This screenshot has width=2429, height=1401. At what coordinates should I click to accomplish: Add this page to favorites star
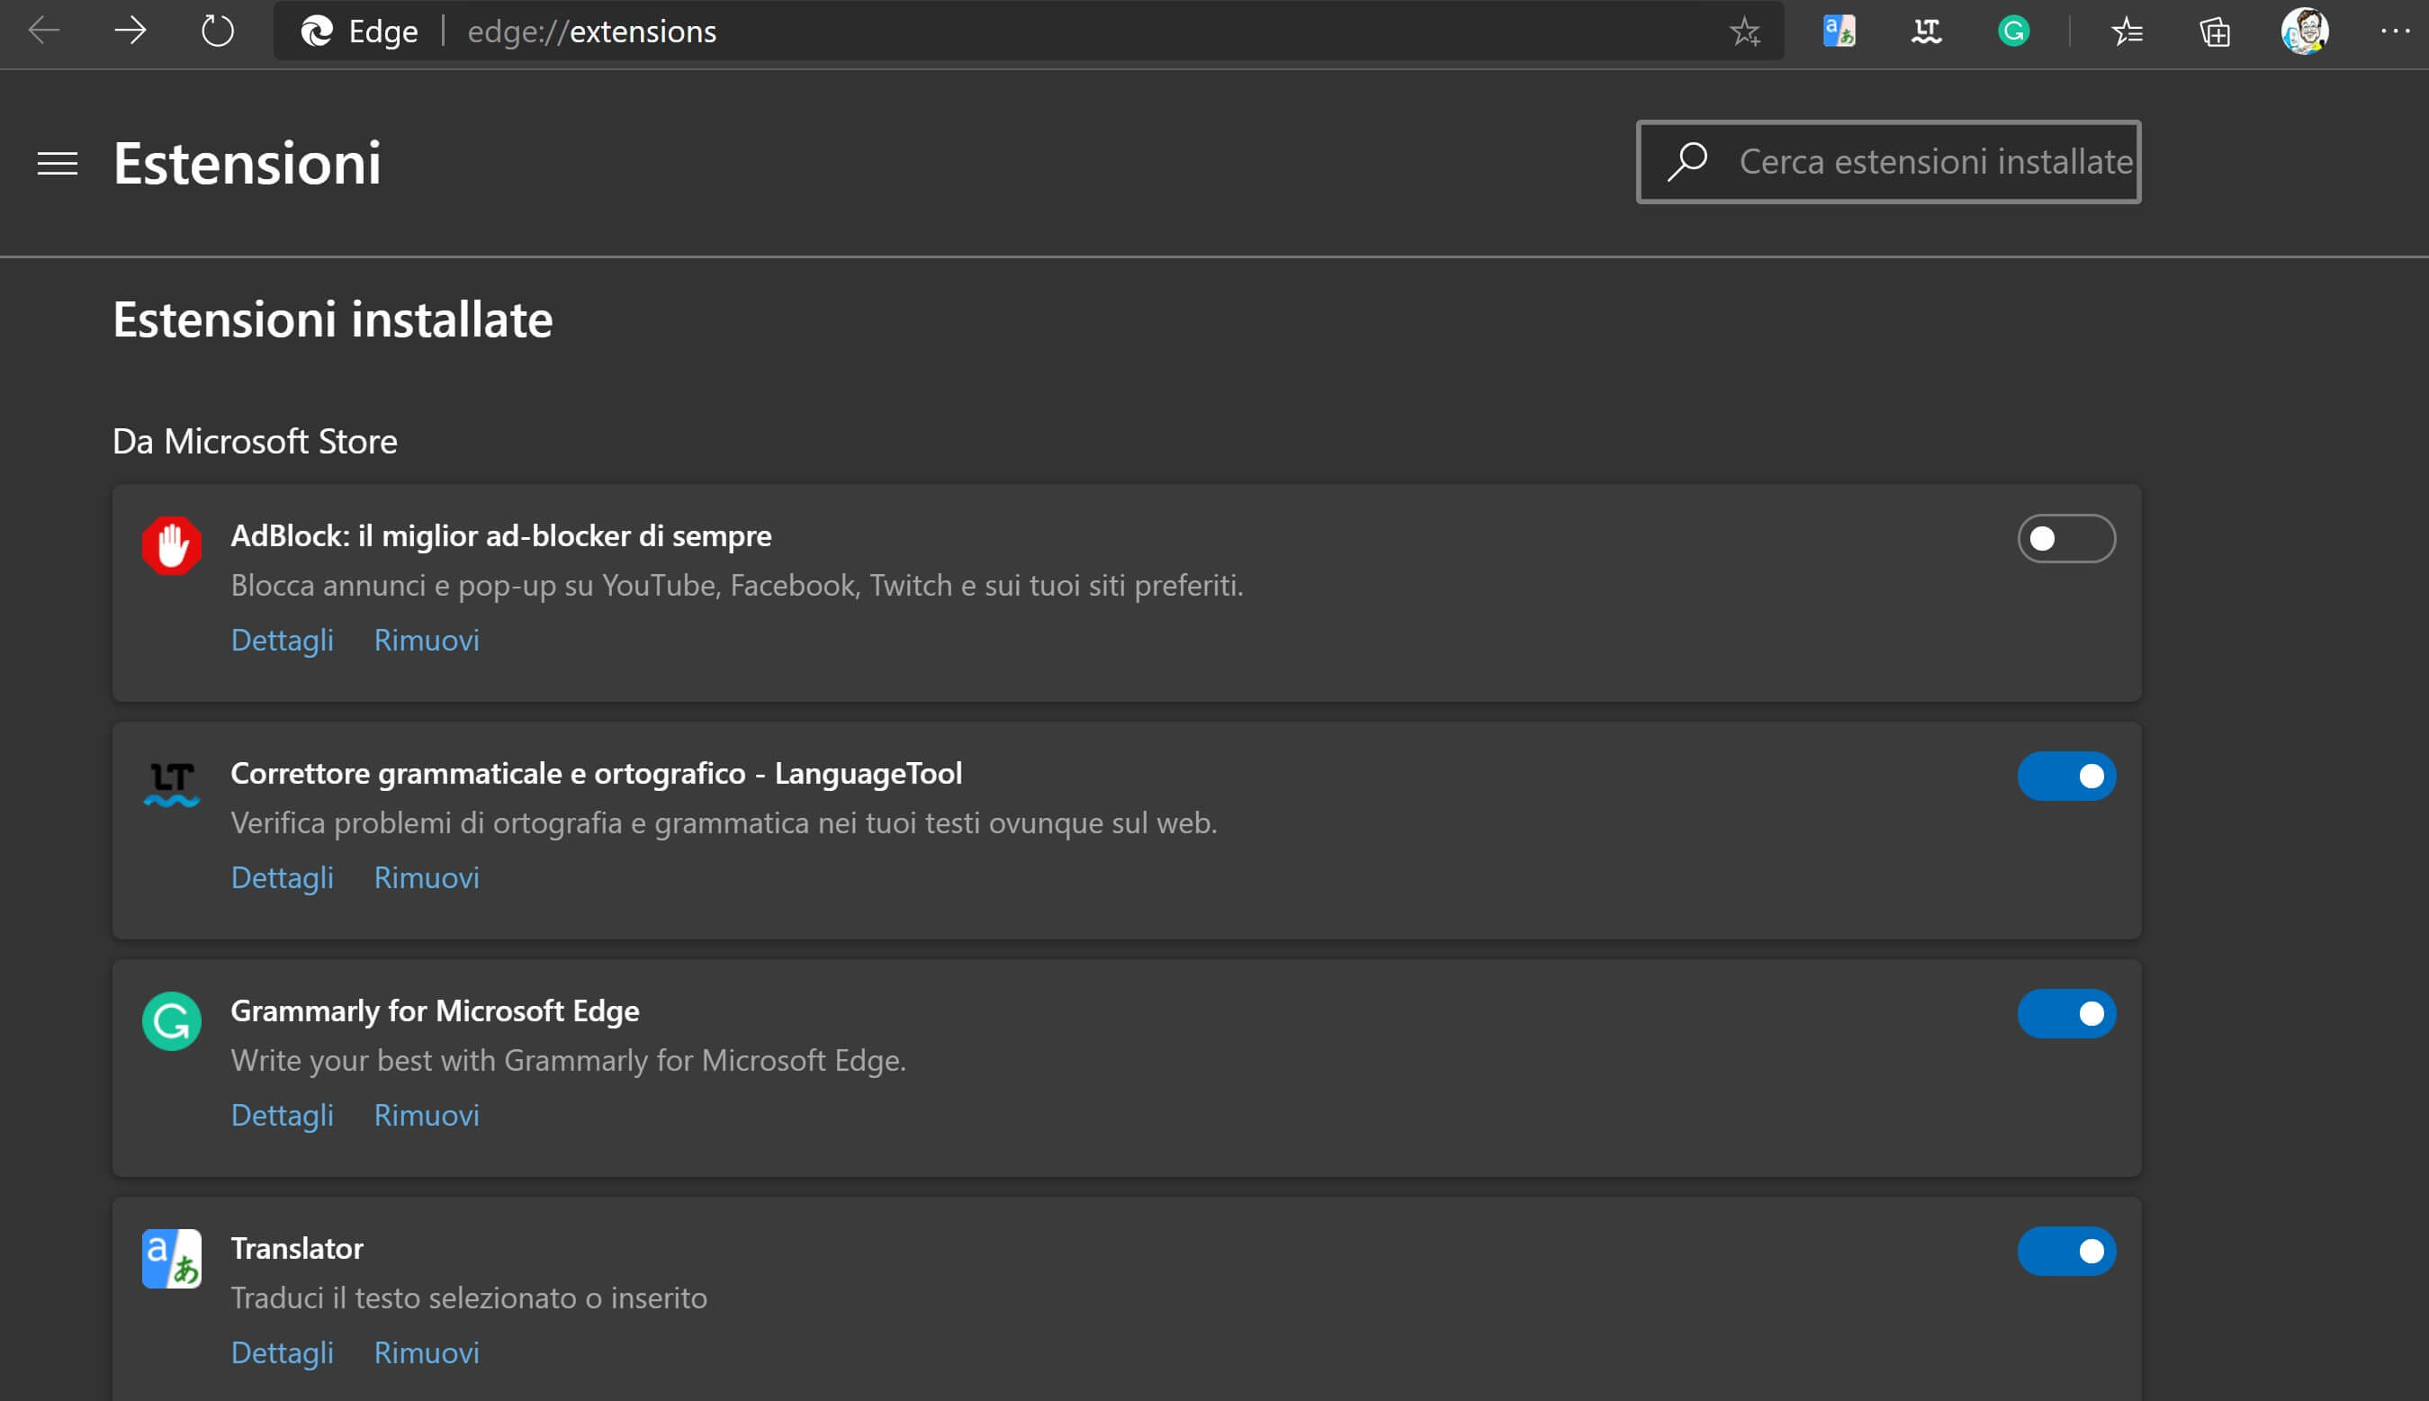tap(1745, 31)
